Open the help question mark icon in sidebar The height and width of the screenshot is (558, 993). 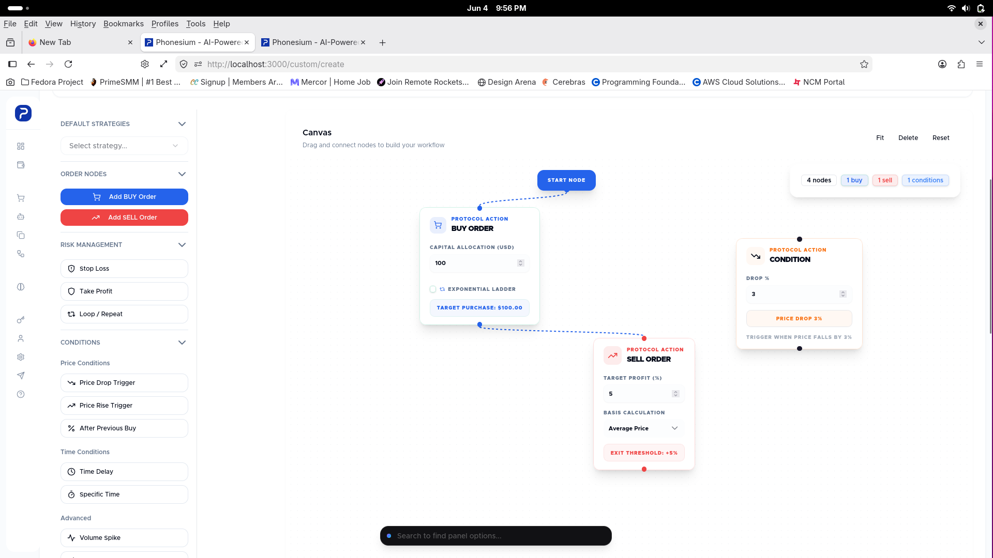21,394
